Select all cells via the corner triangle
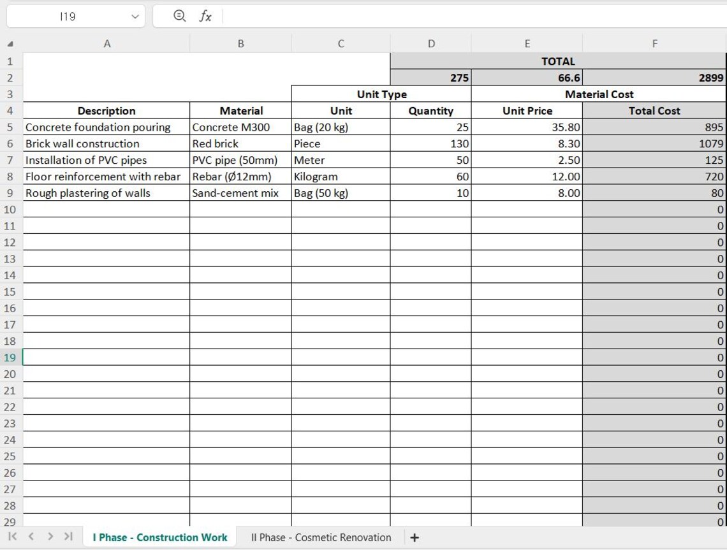The image size is (727, 550). (x=10, y=43)
